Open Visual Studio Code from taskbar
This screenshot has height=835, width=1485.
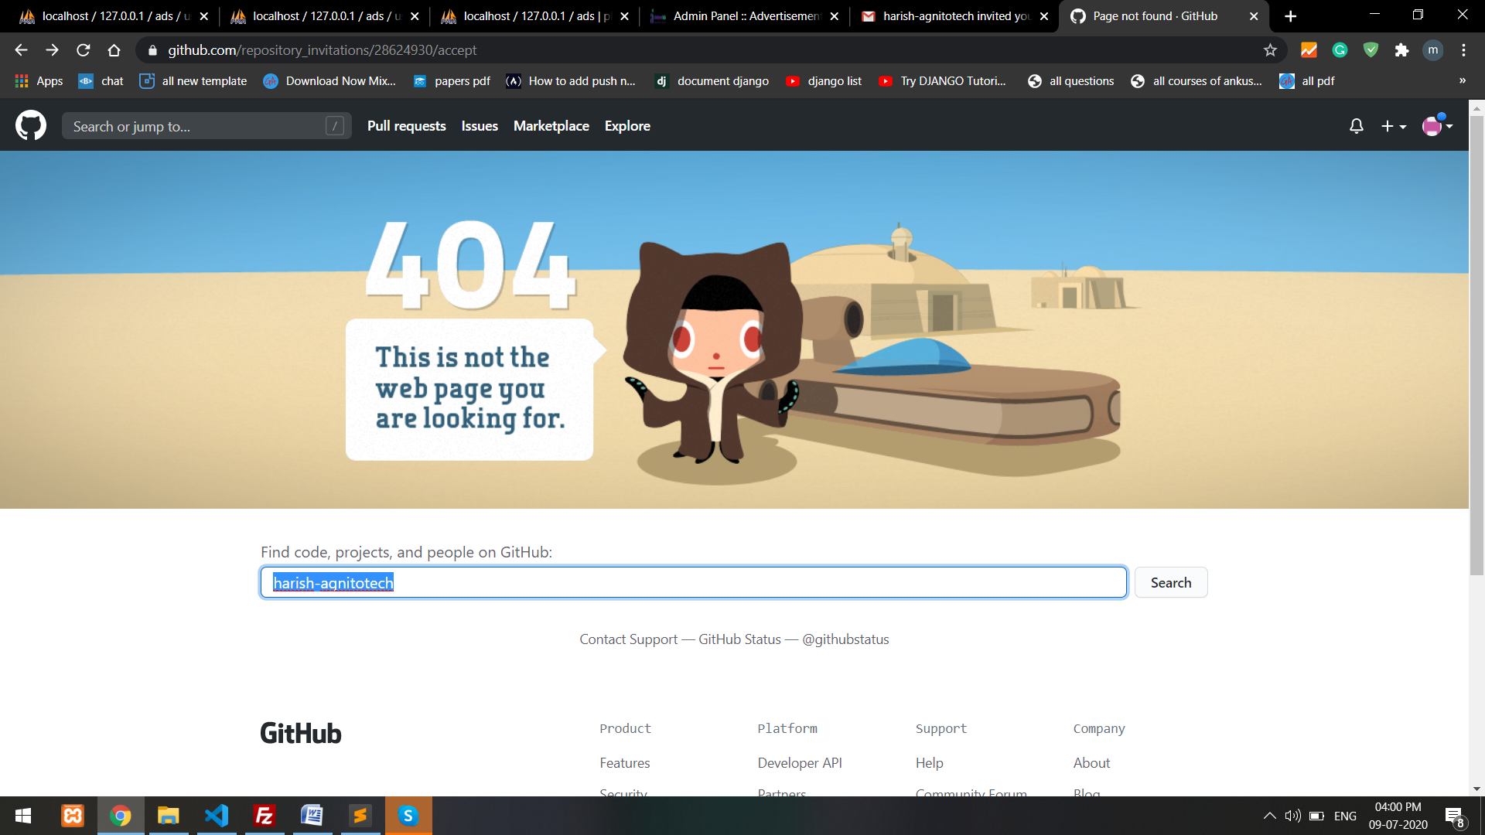tap(217, 816)
